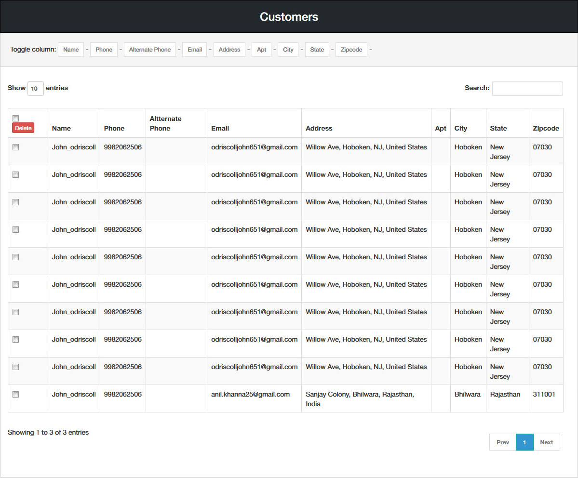Open the Show entries count selector
The image size is (578, 478).
35,89
